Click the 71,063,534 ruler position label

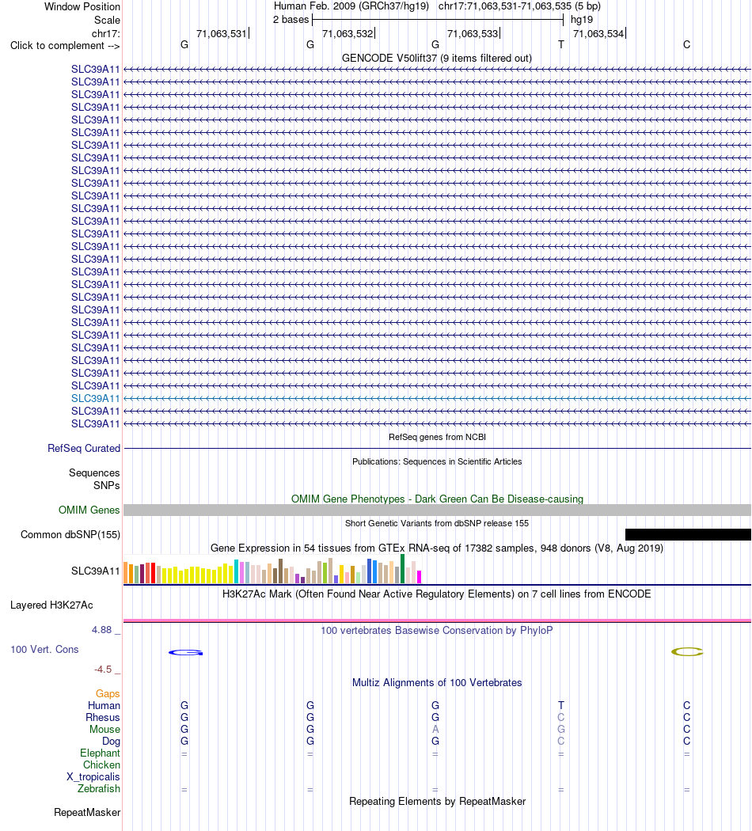point(598,33)
